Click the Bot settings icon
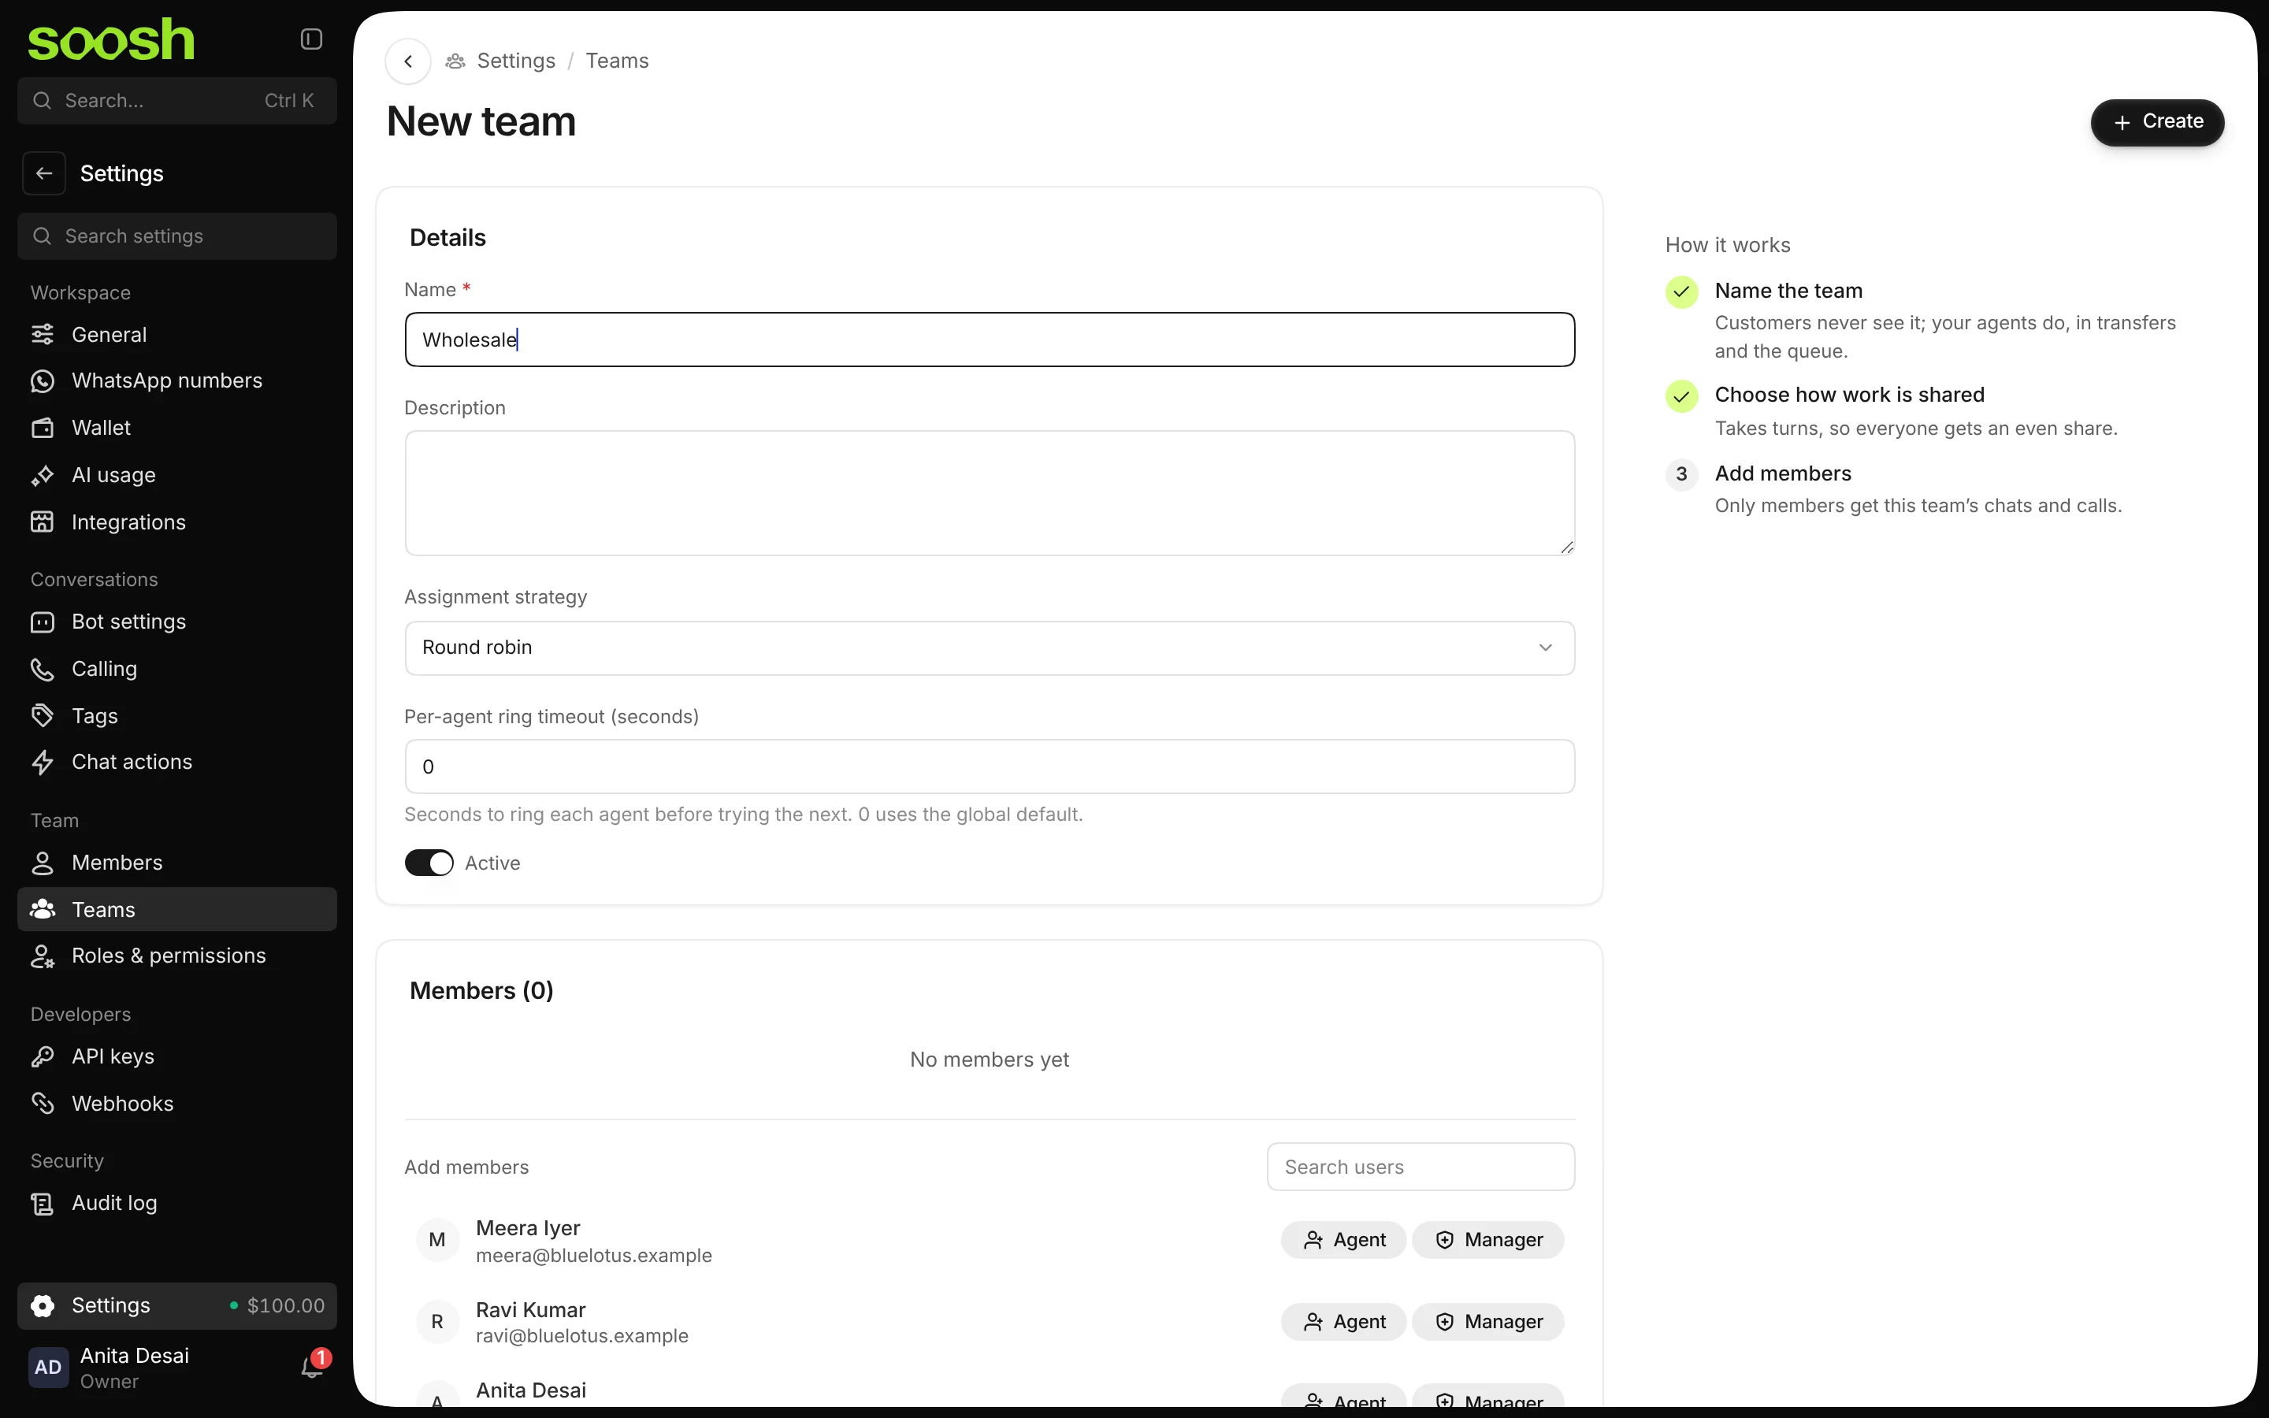 coord(43,622)
